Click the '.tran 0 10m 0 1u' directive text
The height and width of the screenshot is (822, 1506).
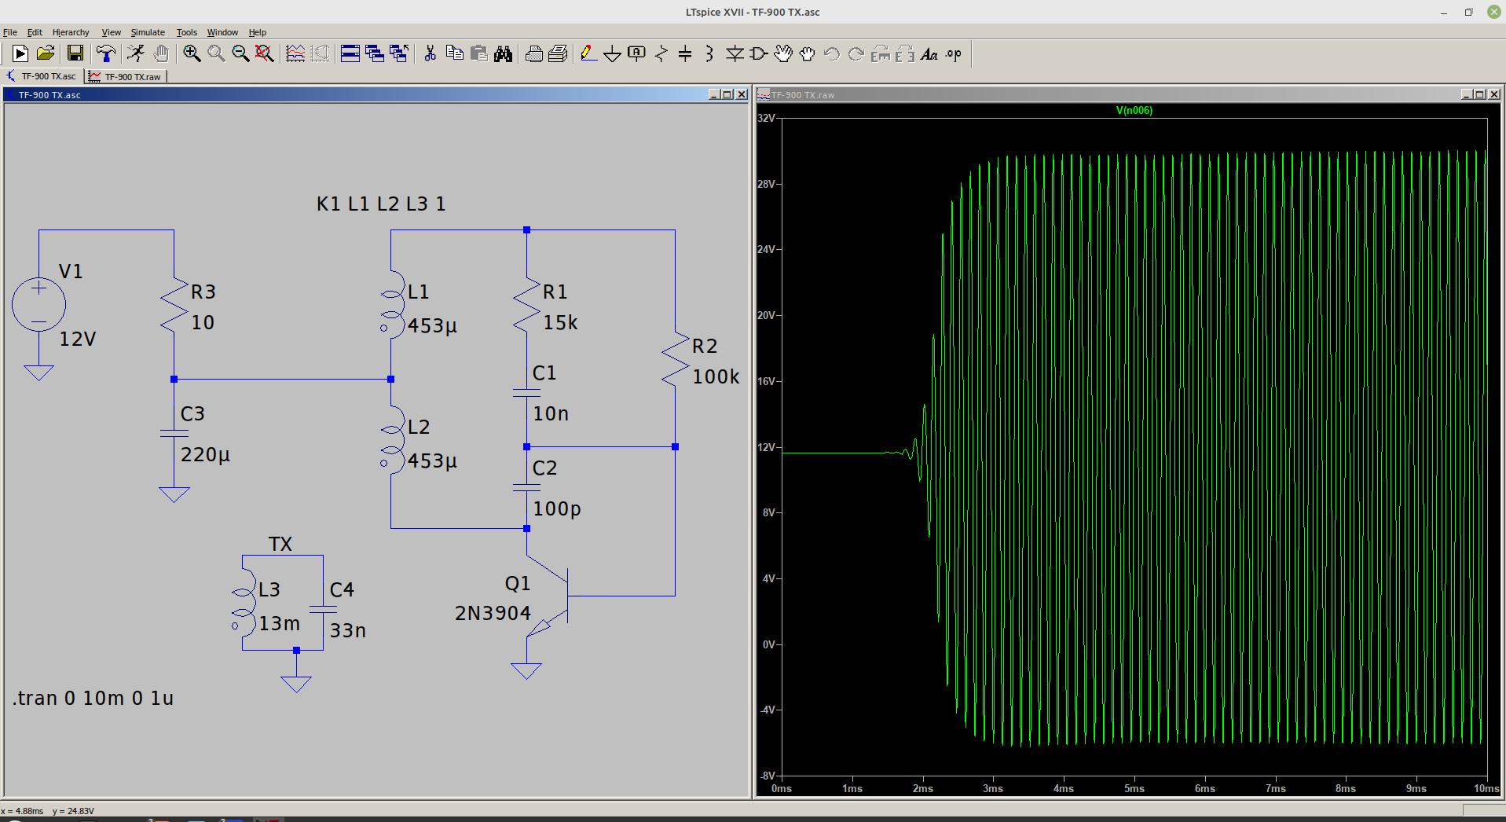tap(93, 698)
